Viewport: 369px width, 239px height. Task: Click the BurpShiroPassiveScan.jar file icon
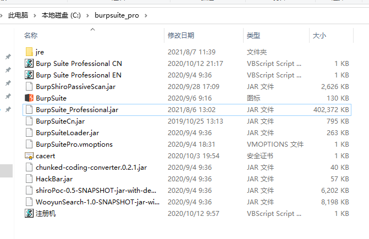pyautogui.click(x=29, y=86)
